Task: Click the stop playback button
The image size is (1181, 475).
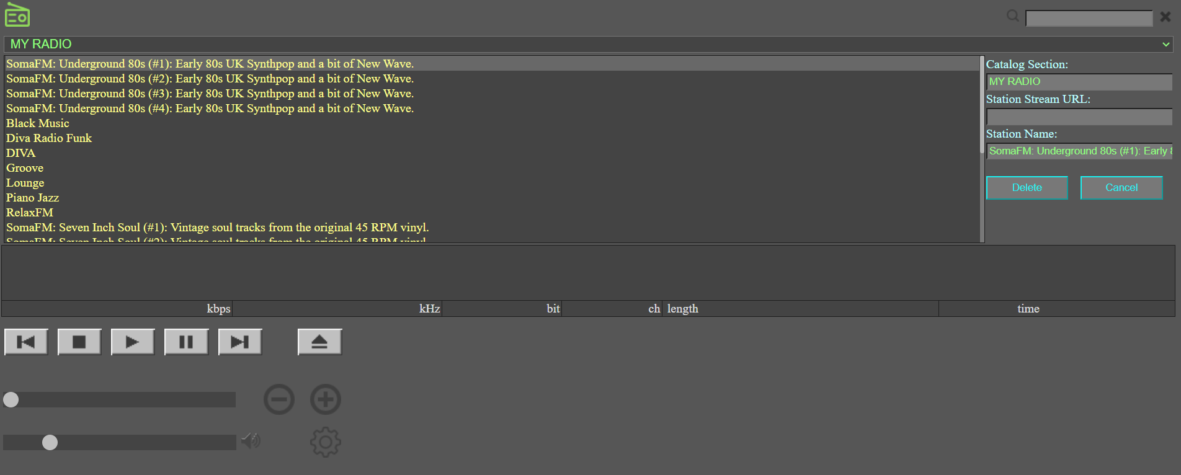Action: point(79,342)
